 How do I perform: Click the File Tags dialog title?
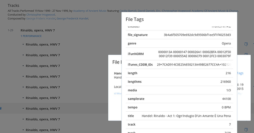click(x=135, y=19)
